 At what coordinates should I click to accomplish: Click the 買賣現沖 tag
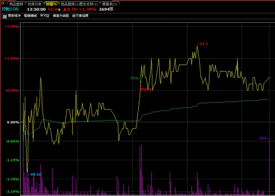pyautogui.click(x=14, y=16)
